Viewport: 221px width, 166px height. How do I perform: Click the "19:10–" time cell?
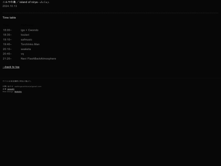pyautogui.click(x=7, y=39)
